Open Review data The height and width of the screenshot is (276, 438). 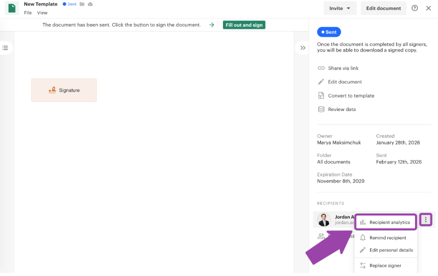(336, 109)
